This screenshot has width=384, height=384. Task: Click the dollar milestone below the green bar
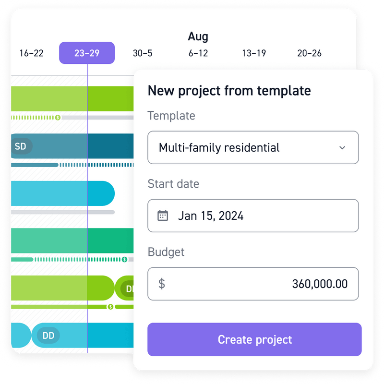click(x=109, y=306)
